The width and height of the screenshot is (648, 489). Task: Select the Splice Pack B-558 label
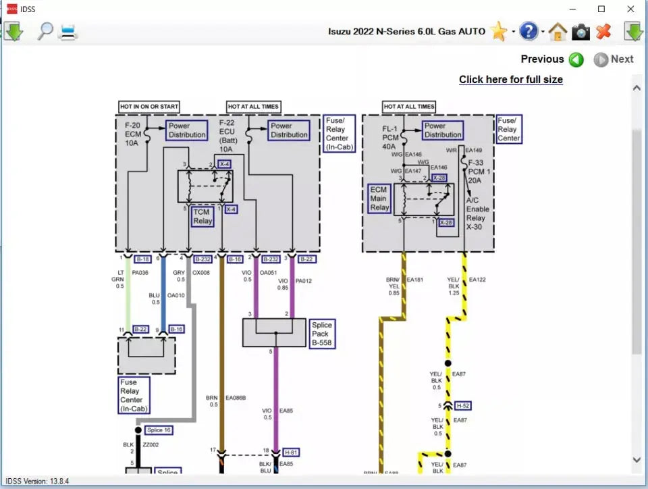coord(322,334)
